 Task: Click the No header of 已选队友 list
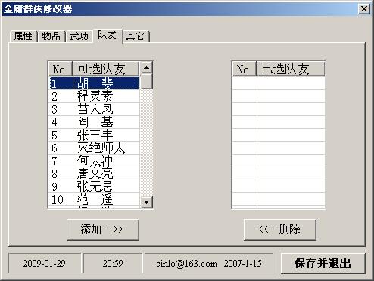point(244,69)
